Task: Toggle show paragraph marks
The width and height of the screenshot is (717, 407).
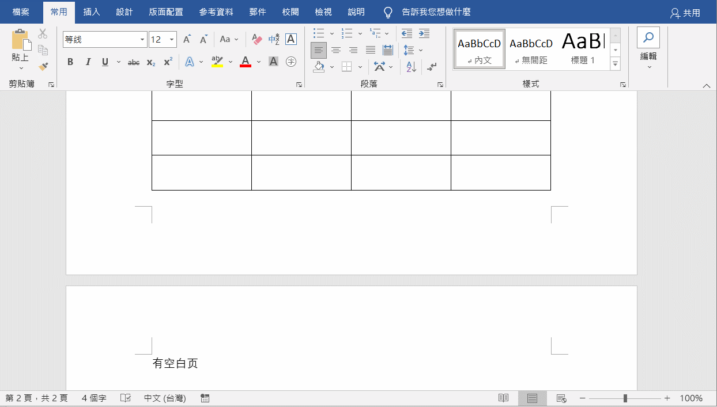Action: click(x=432, y=67)
